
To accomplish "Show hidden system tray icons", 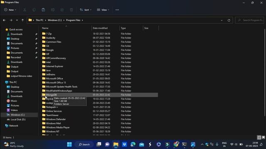I will (x=202, y=144).
